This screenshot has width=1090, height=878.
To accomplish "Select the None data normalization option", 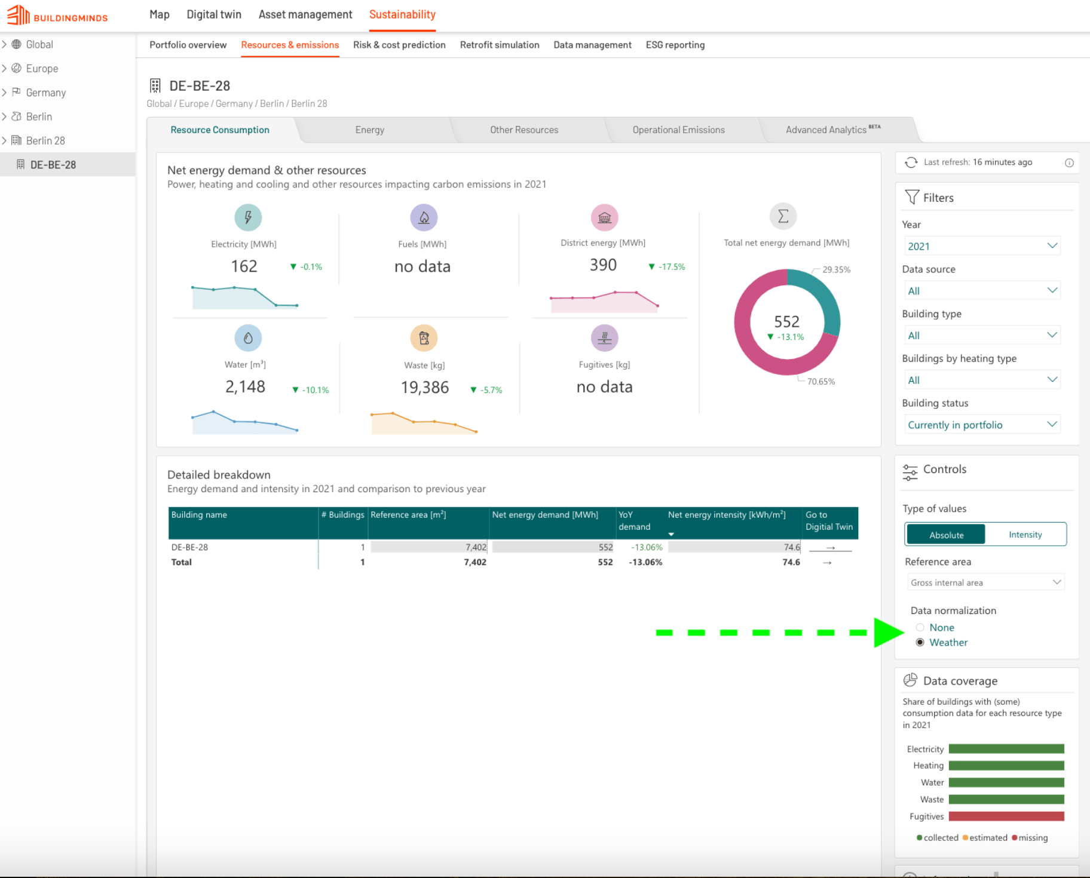I will coord(920,627).
